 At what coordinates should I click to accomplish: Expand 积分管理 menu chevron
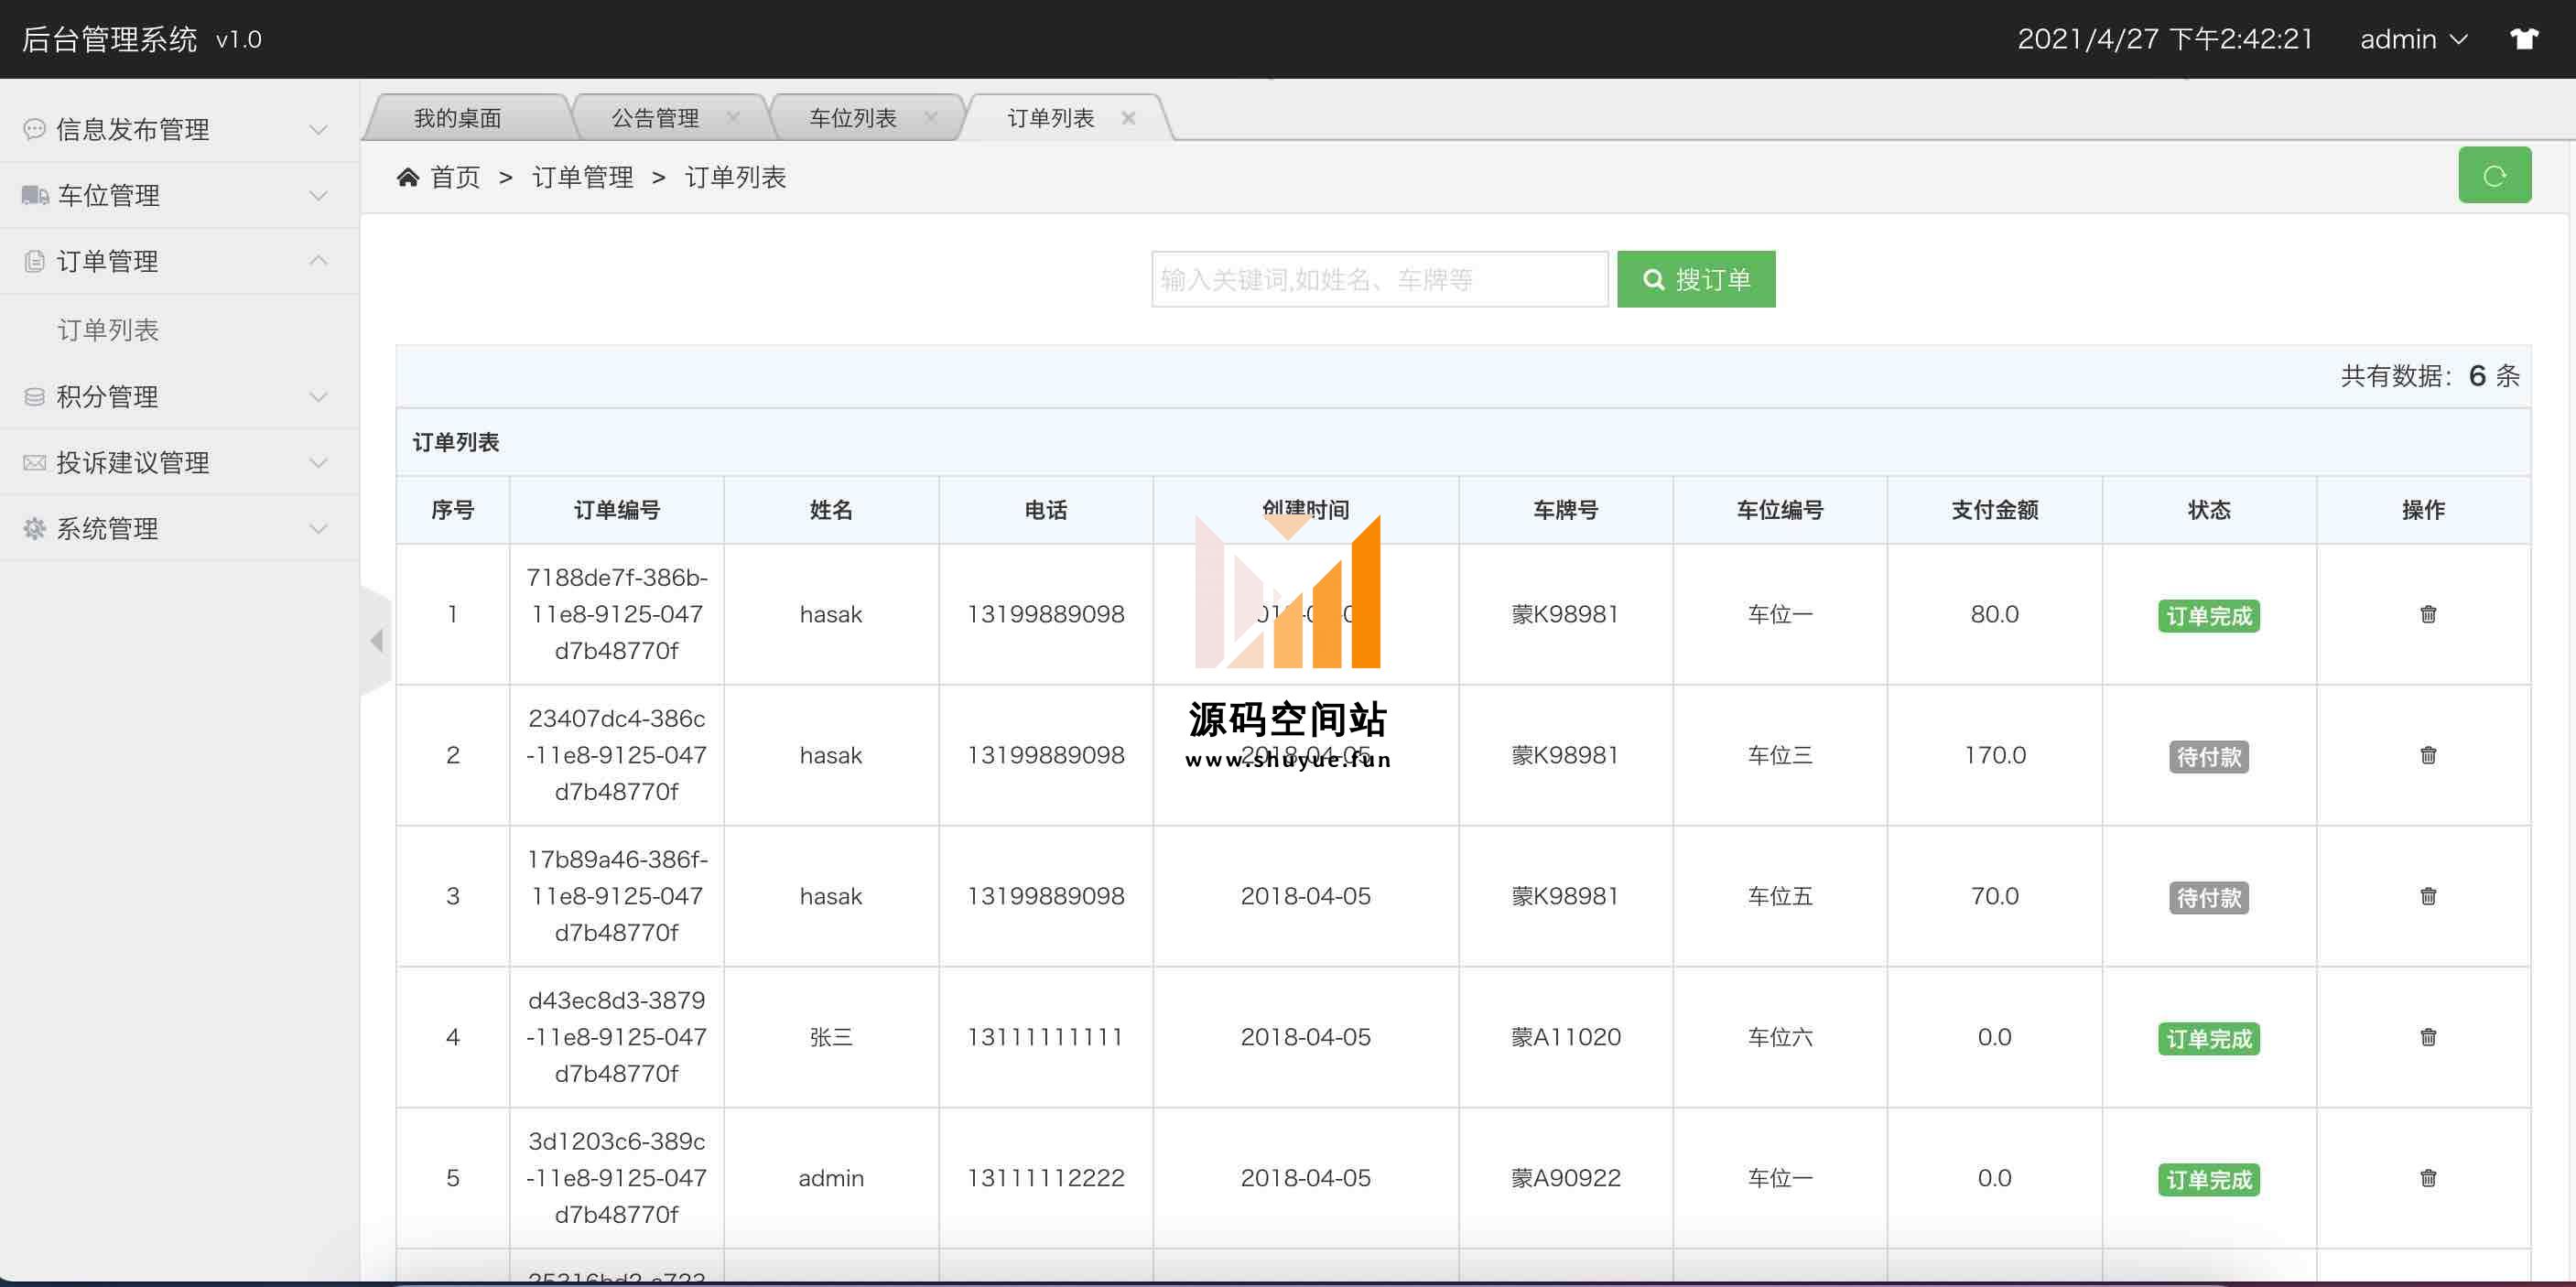click(x=318, y=397)
